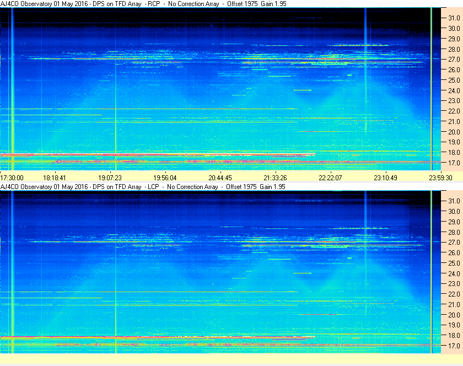The image size is (463, 366).
Task: Select the 23:10:49 time label
Action: pos(385,178)
